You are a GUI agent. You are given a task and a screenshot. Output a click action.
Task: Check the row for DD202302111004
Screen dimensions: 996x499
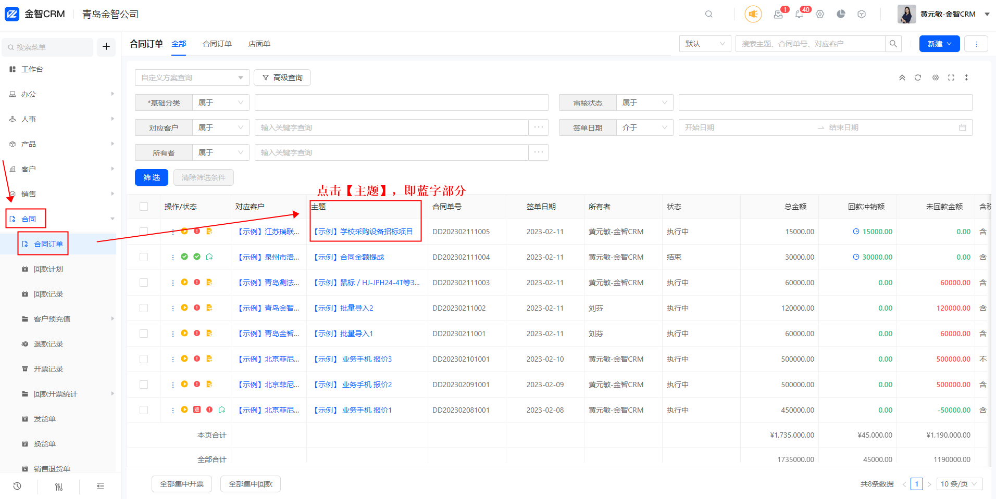[144, 257]
